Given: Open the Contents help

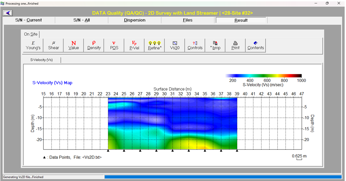Looking at the screenshot, I should [x=255, y=45].
